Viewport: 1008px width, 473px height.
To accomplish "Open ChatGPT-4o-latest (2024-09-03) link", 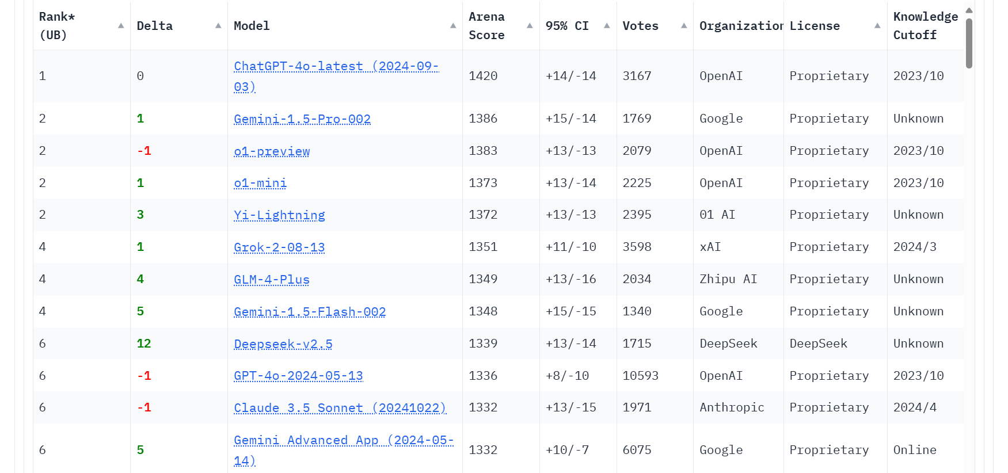I will 336,77.
